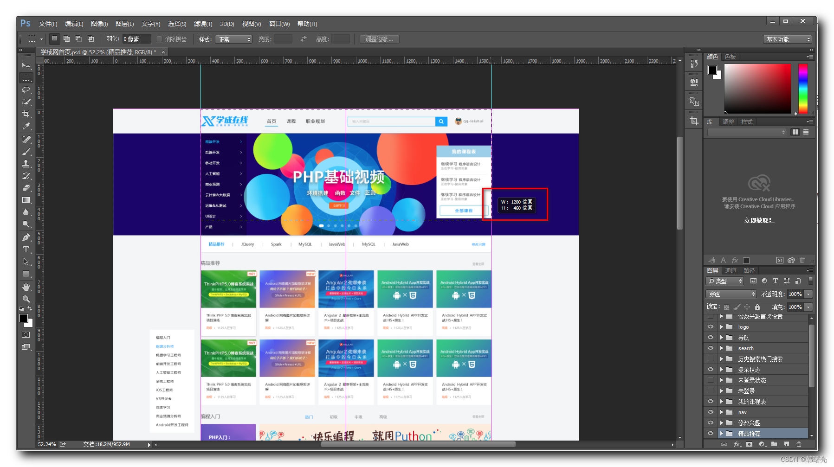Click the add layer mask icon
This screenshot has height=467, width=834.
tap(749, 444)
